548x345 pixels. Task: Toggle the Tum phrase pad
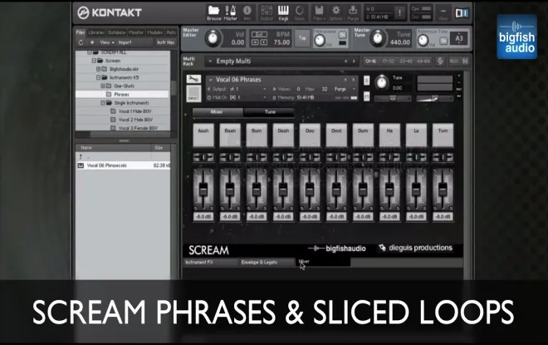click(443, 135)
